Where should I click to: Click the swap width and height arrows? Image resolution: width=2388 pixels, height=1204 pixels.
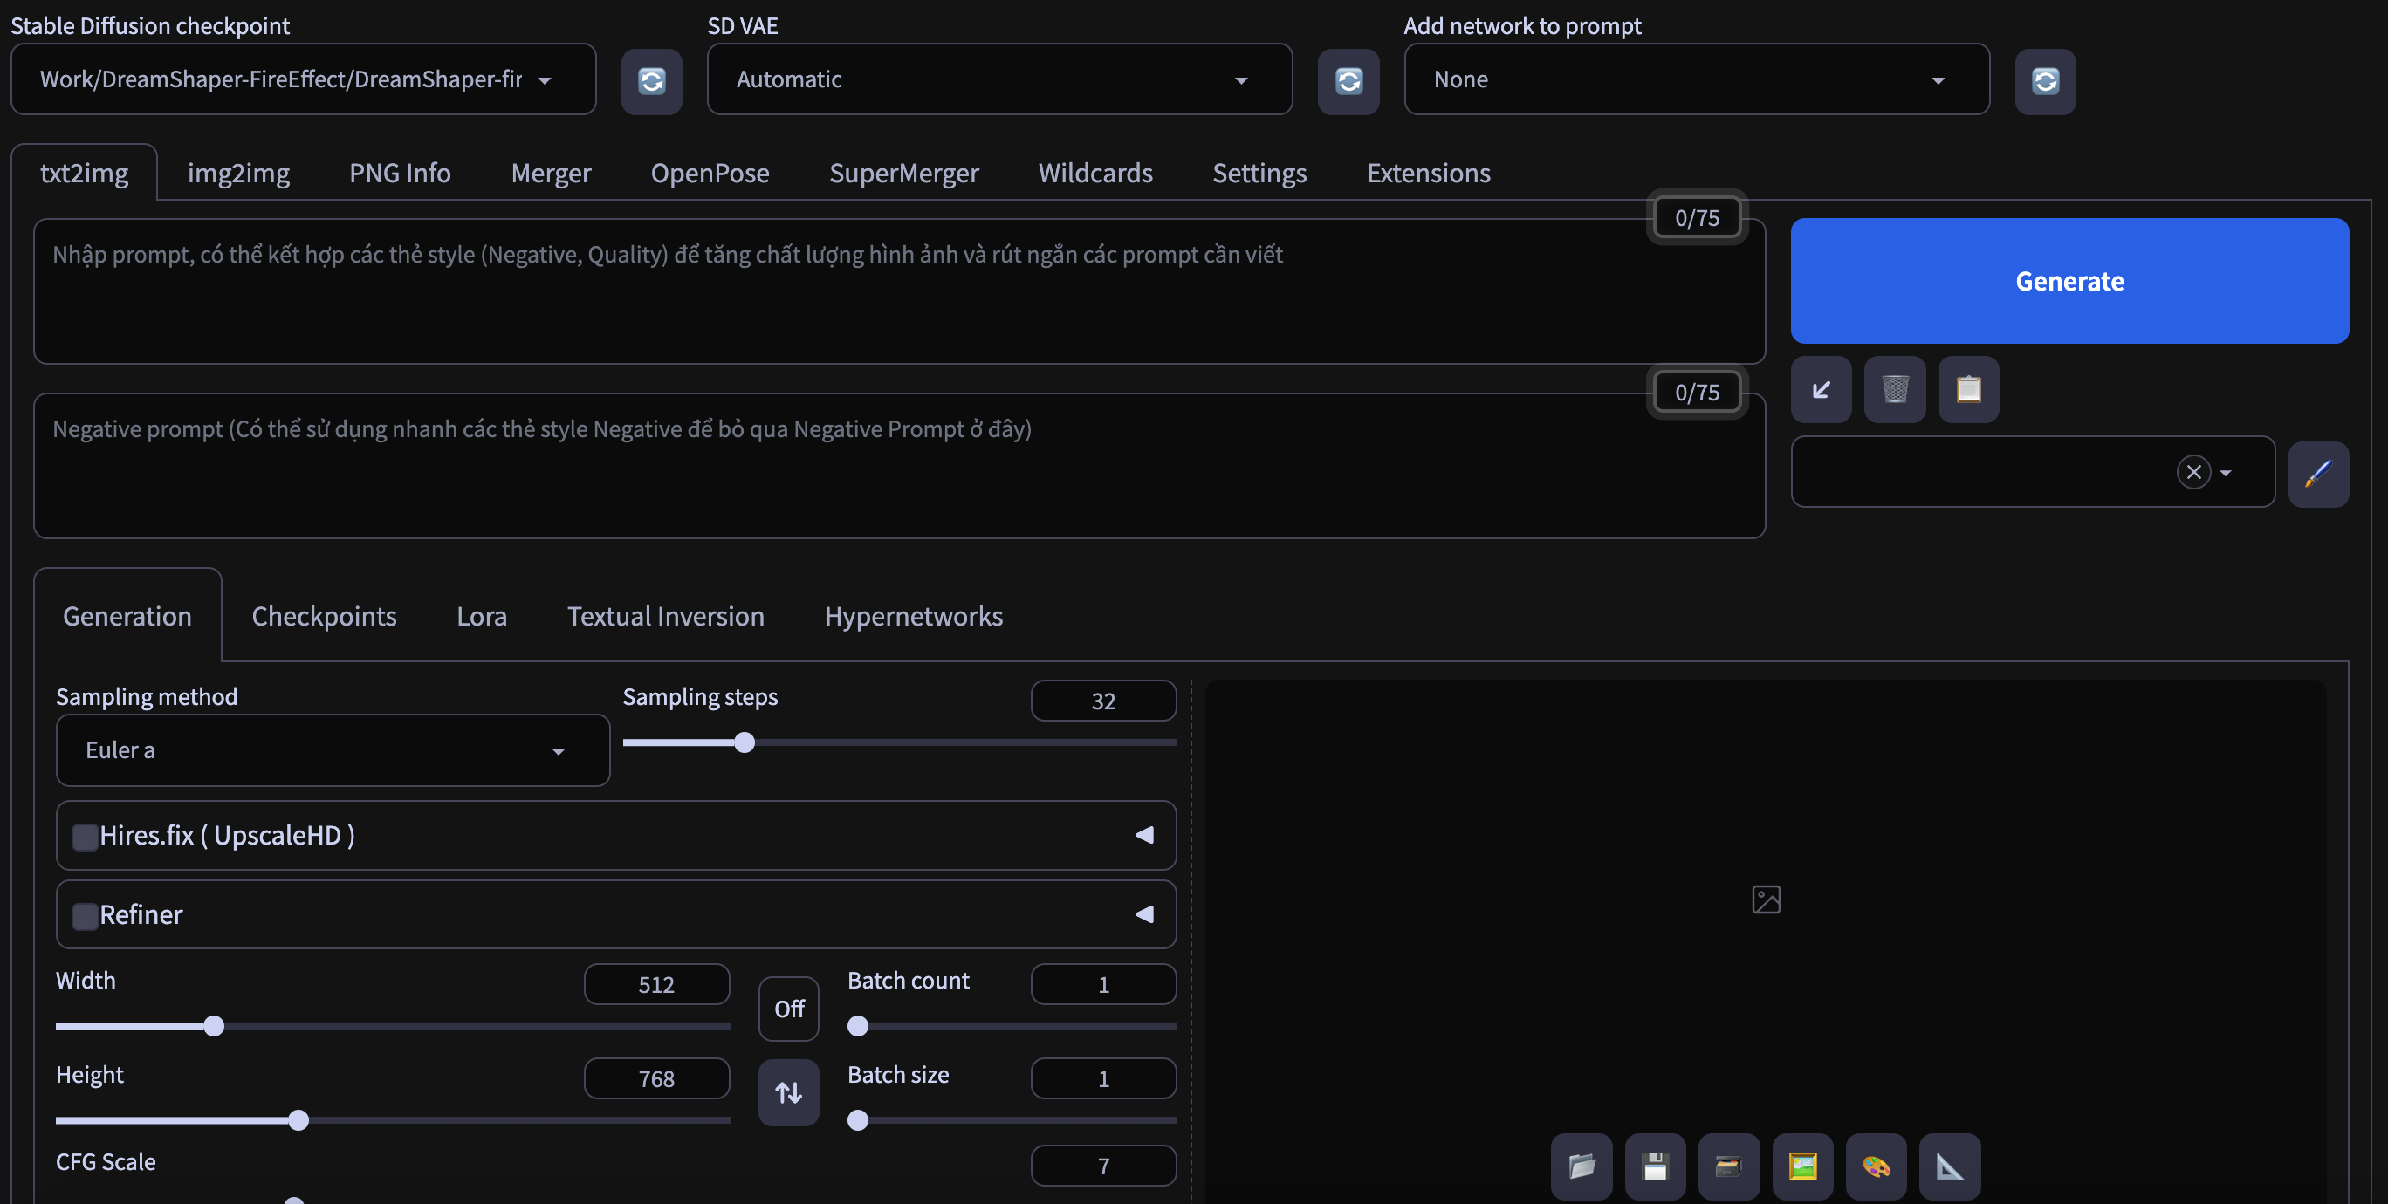(x=788, y=1093)
